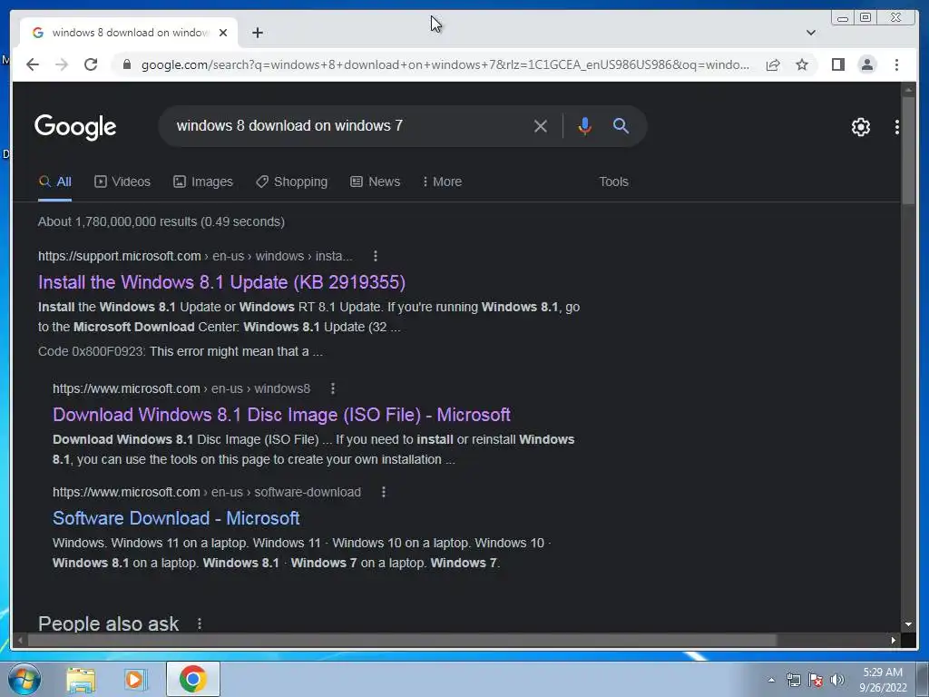Open Chrome side panel
Screen dimensions: 929x697
pos(837,64)
